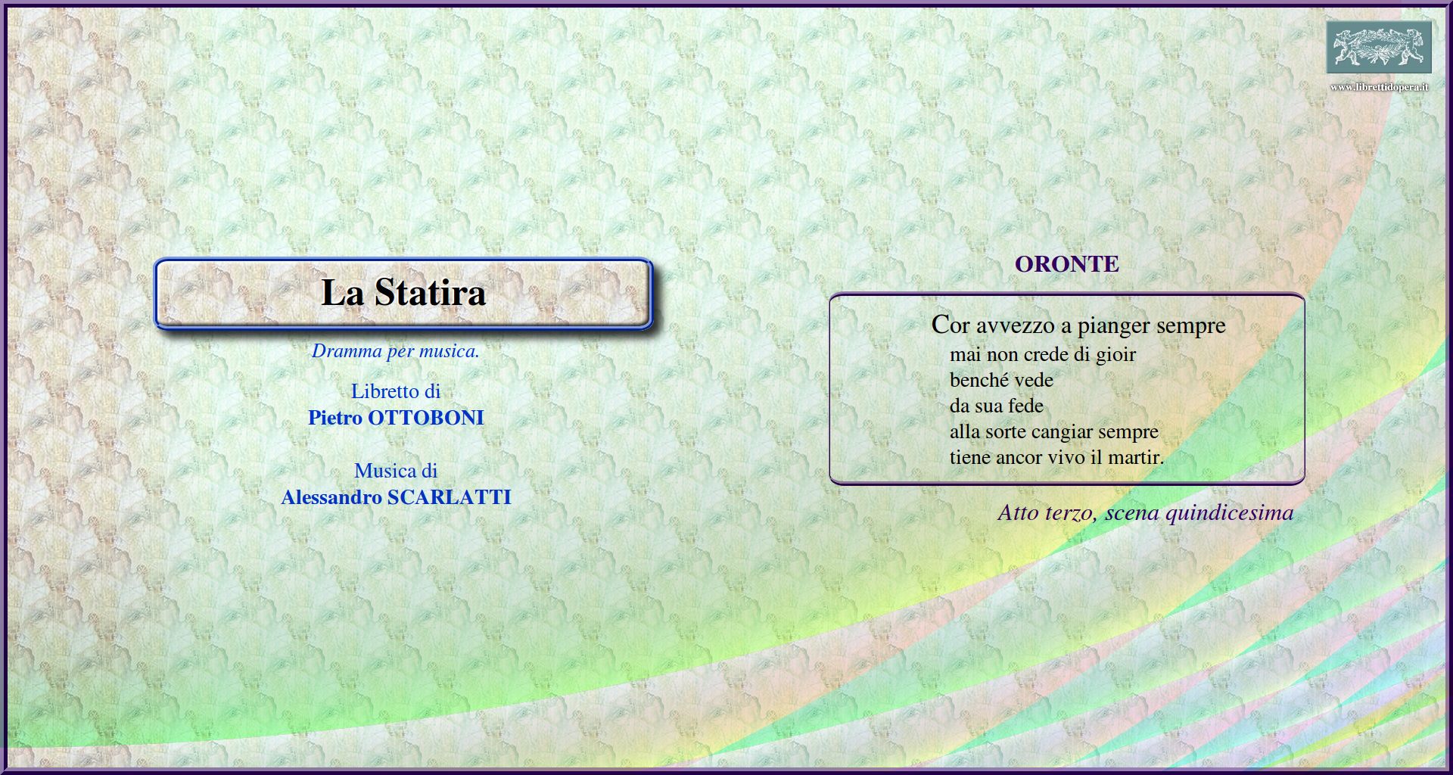The image size is (1453, 775).
Task: Click the line 'Cor avvezzo a pianger sempre'
Action: pyautogui.click(x=1078, y=325)
